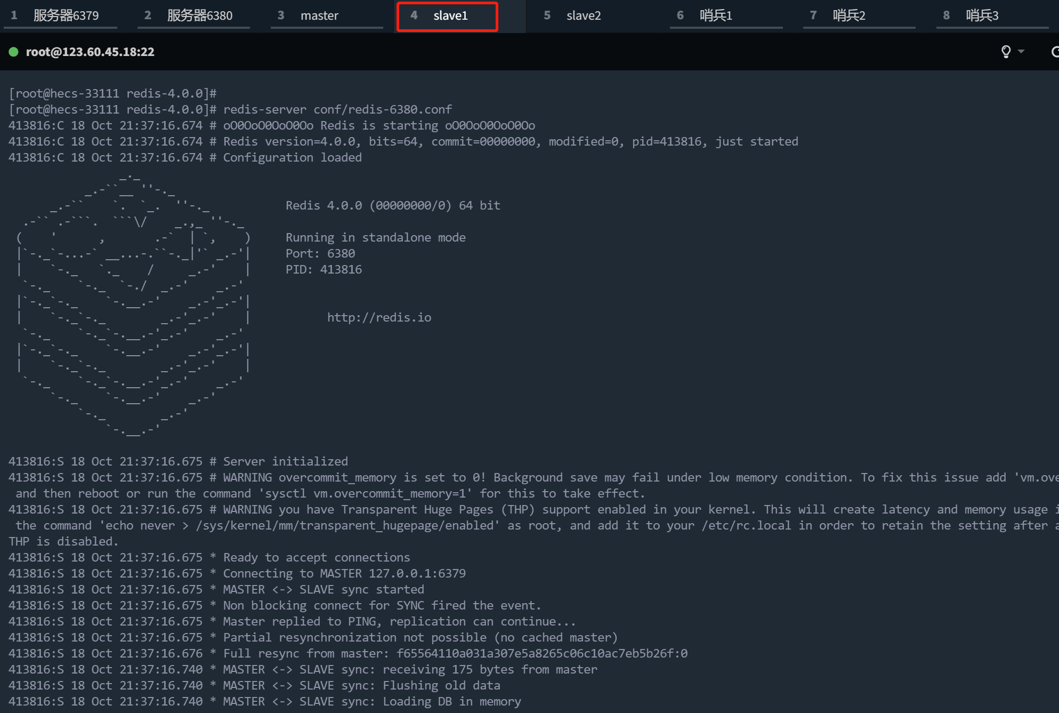This screenshot has height=713, width=1059.
Task: Activate the 哨兵3 tab
Action: coord(982,15)
